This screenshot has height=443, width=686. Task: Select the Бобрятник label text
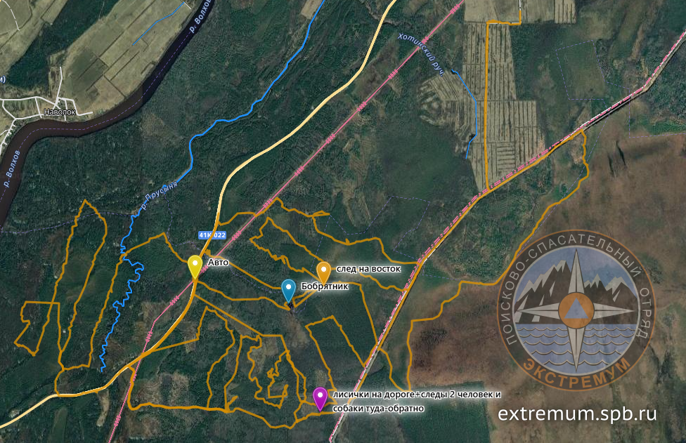click(325, 286)
